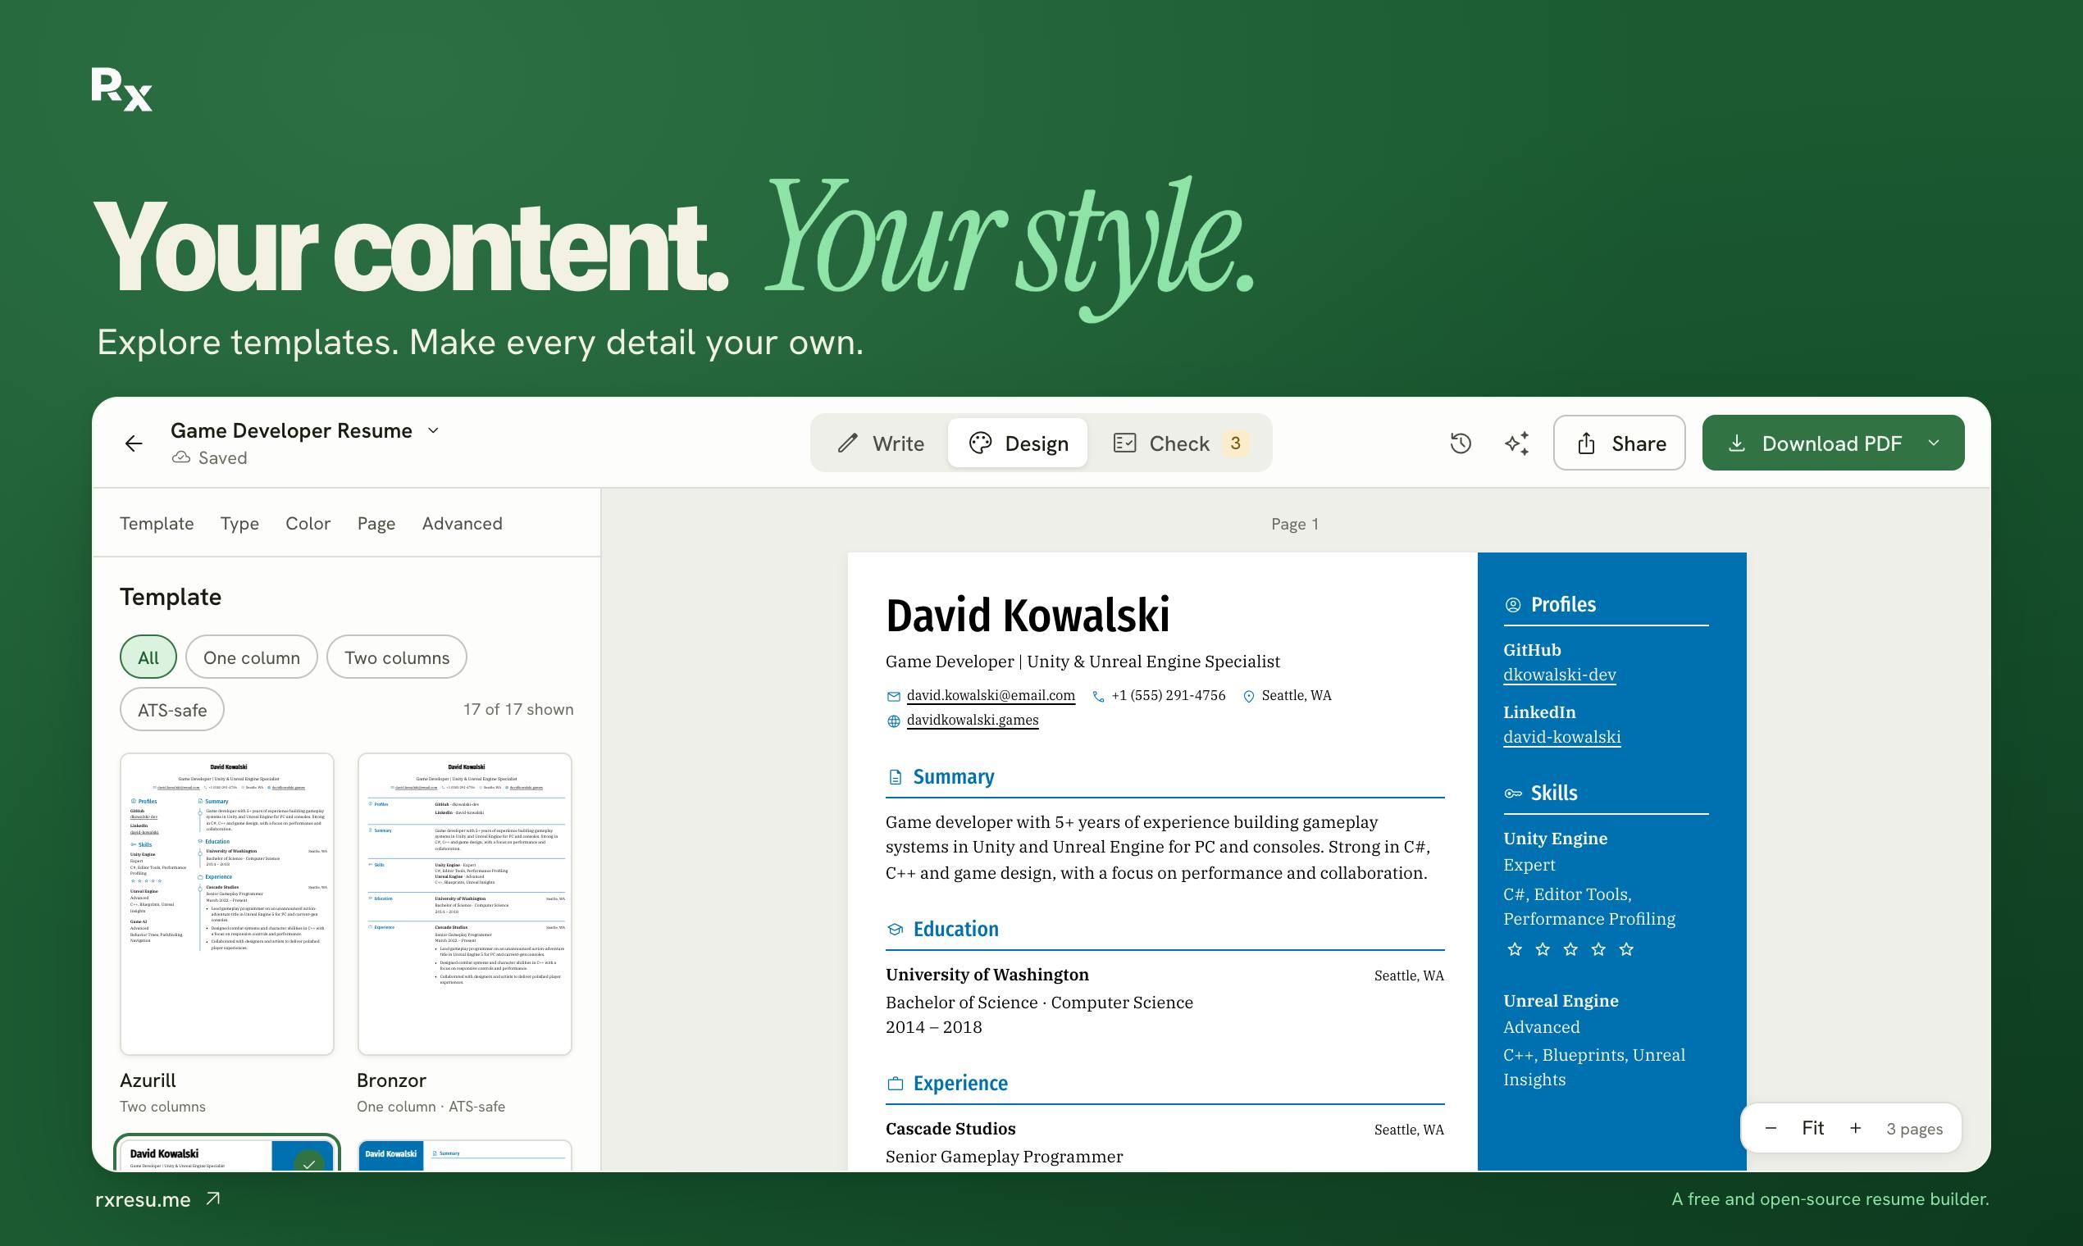2083x1246 pixels.
Task: Click the Share button
Action: tap(1620, 443)
